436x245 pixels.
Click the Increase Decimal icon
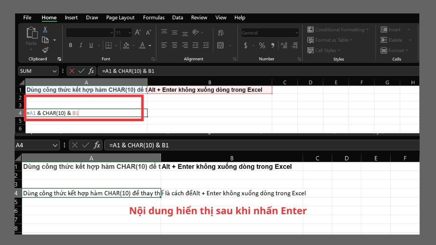[x=284, y=46]
